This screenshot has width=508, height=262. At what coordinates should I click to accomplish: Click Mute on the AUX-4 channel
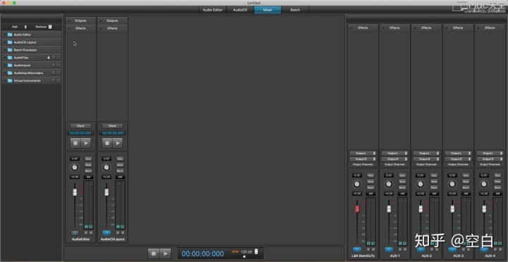pos(497,182)
